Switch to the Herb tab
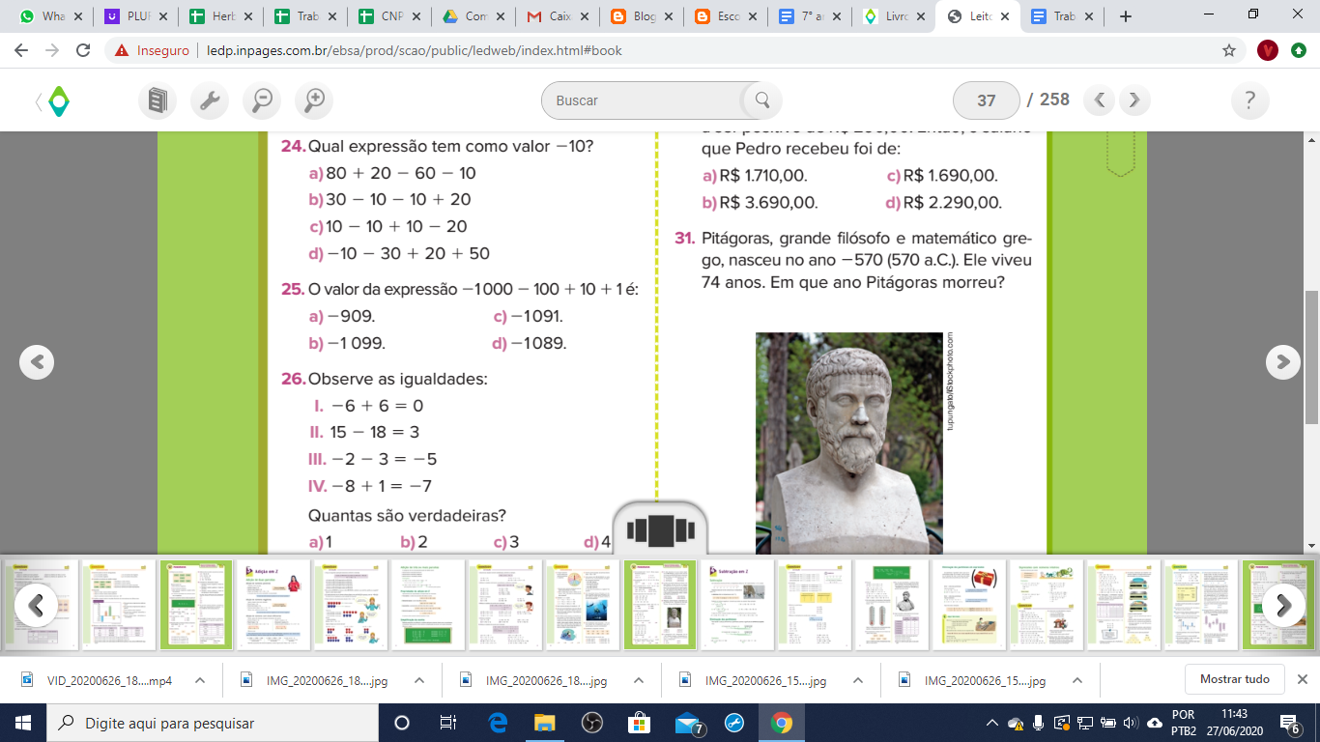Screen dimensions: 1320x742 [x=219, y=16]
